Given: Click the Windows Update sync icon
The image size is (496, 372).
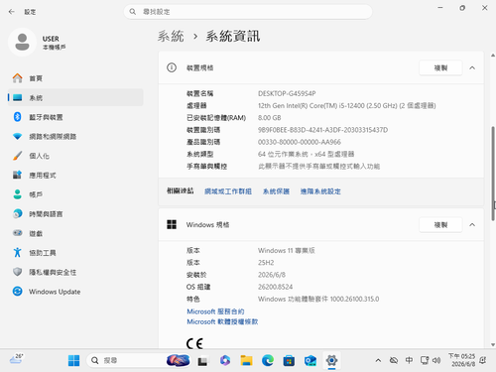Looking at the screenshot, I should click(17, 292).
